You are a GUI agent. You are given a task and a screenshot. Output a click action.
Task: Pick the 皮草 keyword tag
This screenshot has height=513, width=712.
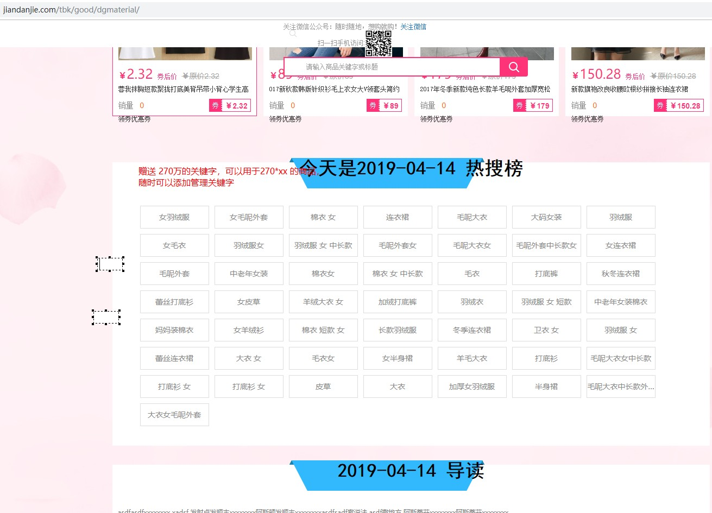tap(323, 387)
